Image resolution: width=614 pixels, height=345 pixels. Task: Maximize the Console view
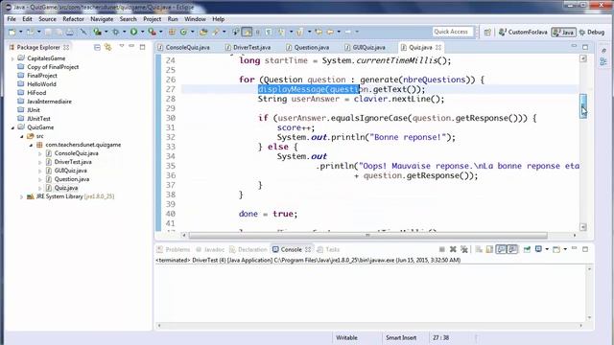coord(585,249)
